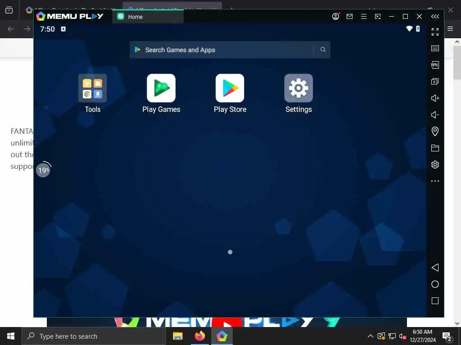This screenshot has height=345, width=461.
Task: Collapse the sidebar with triple-chevron
Action: coord(435,17)
